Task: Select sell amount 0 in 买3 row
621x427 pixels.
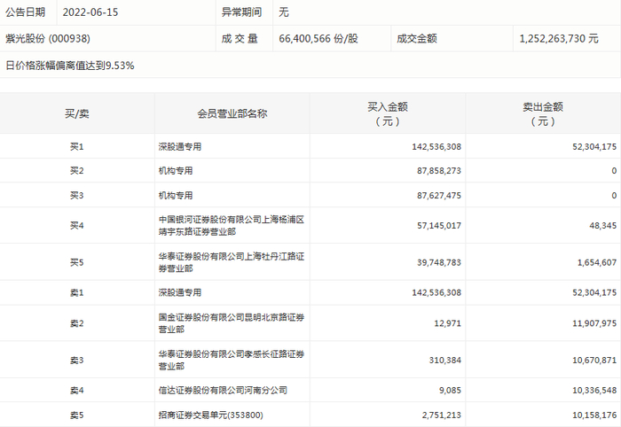Action: [614, 195]
